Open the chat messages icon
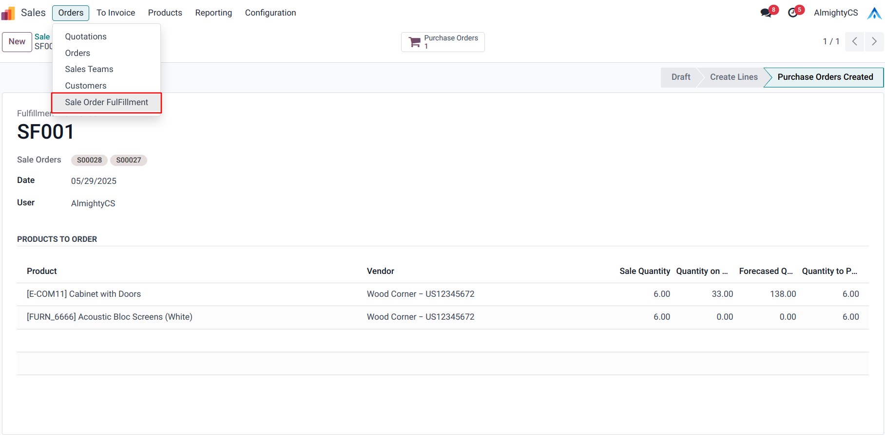The height and width of the screenshot is (435, 885). 766,13
